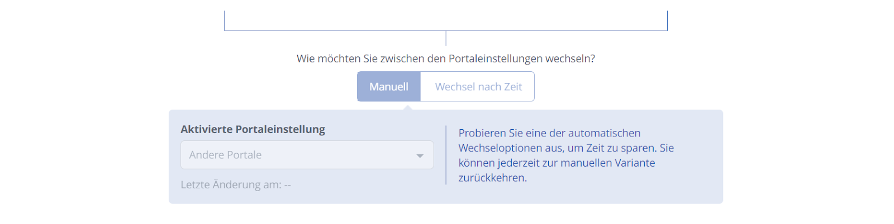Click the double dash after Letzte Änderung am
The image size is (894, 224).
click(x=287, y=185)
